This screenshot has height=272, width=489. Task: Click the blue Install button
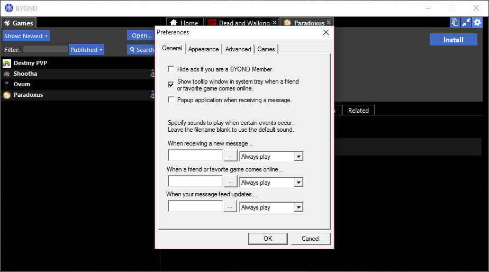[x=453, y=40]
